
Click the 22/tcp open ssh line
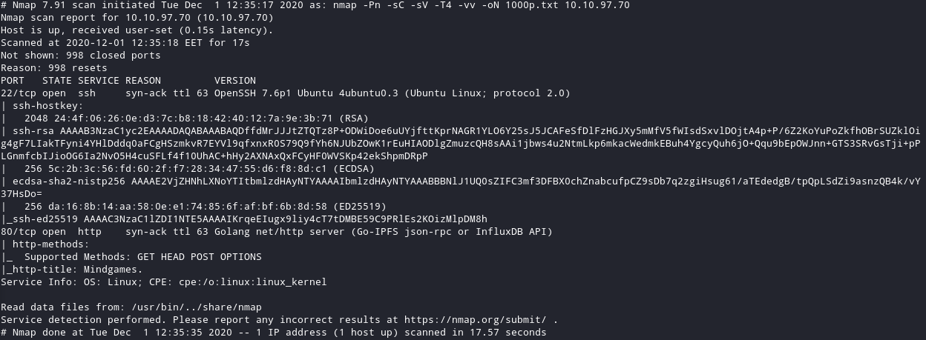pyautogui.click(x=286, y=93)
